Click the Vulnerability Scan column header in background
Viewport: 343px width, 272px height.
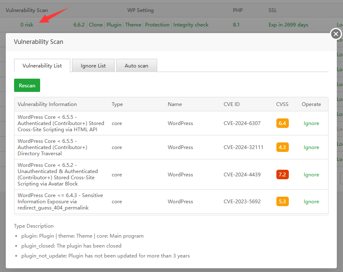(27, 10)
